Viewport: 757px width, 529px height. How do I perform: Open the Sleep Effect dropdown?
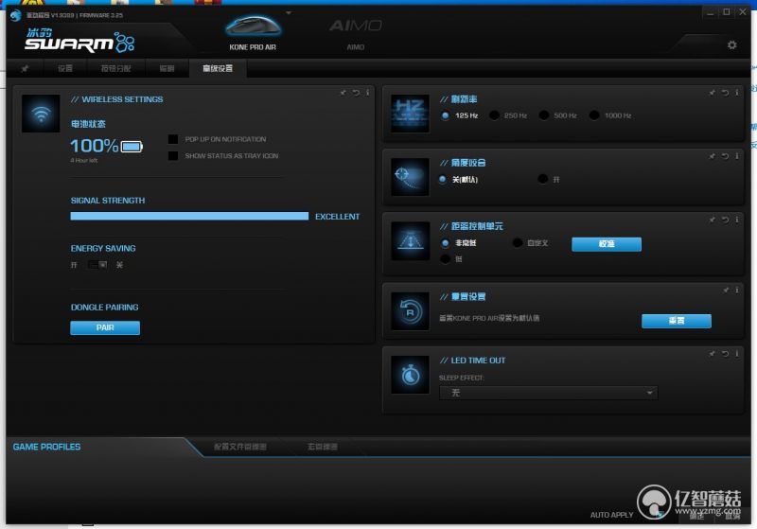point(548,393)
